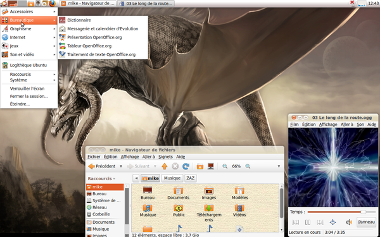Image resolution: width=380 pixels, height=237 pixels.
Task: Select Vidéos folder icon
Action: pyautogui.click(x=239, y=210)
